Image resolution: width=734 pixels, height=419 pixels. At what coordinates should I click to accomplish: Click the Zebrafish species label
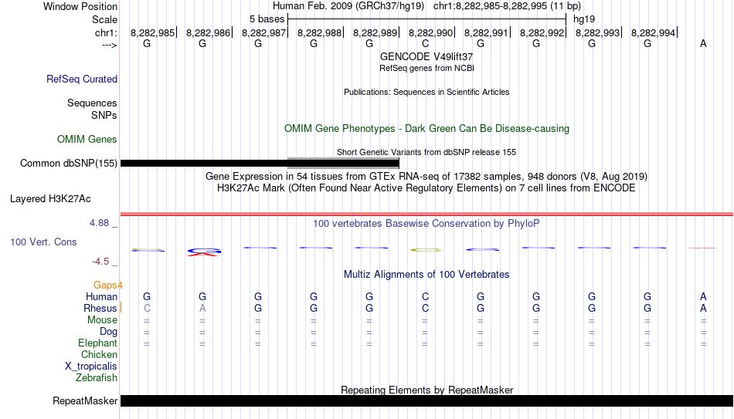tap(97, 378)
